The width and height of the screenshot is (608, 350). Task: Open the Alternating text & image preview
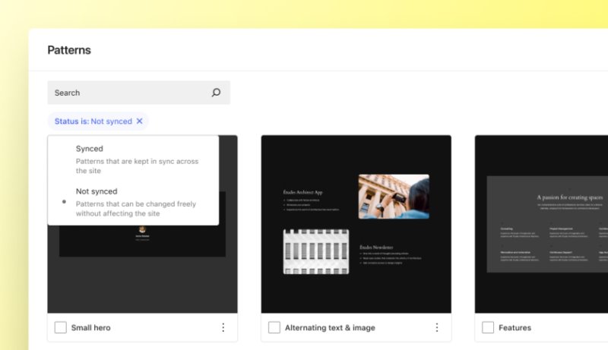tap(356, 224)
